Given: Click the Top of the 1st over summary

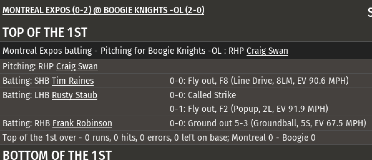Looking at the screenshot, I should [159, 138].
